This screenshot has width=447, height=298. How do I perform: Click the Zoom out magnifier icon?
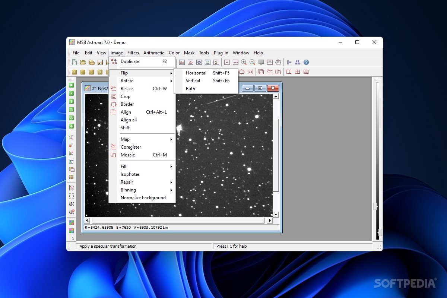click(x=252, y=62)
